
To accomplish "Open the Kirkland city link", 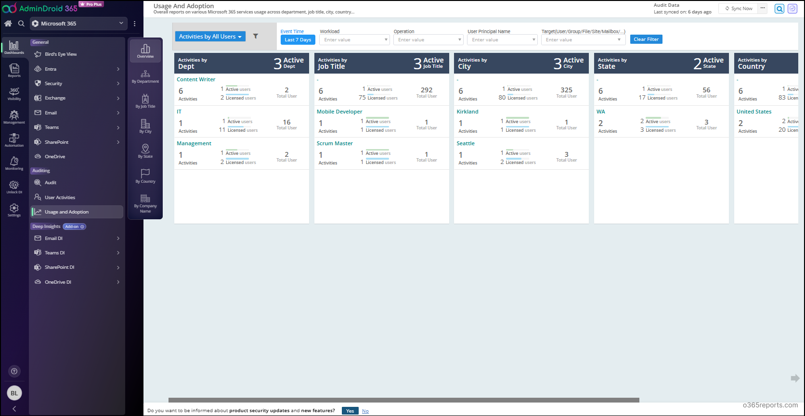I will [x=467, y=112].
